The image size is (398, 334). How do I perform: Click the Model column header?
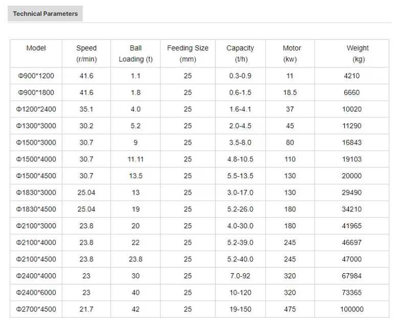pyautogui.click(x=36, y=48)
